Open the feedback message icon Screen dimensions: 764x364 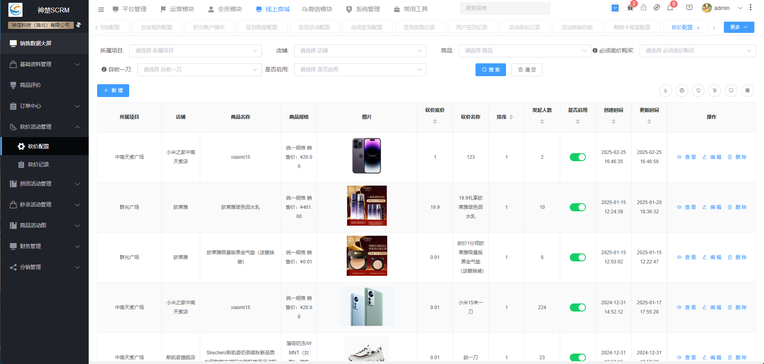point(689,8)
